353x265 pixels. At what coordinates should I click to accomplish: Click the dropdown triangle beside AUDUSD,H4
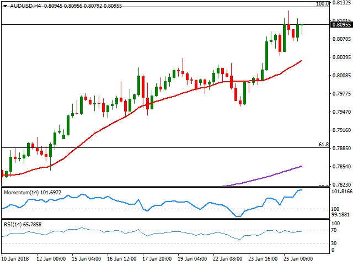coord(5,4)
